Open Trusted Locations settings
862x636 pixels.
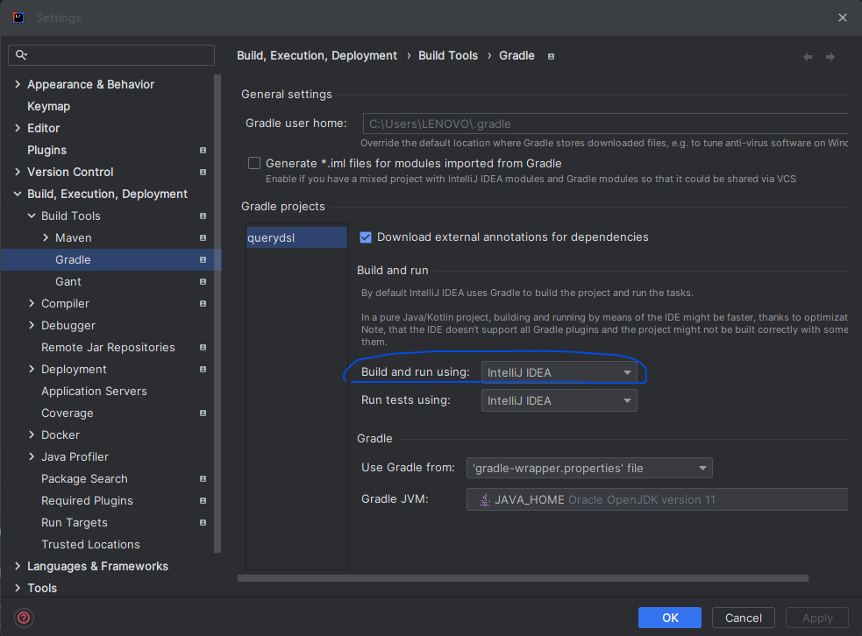[x=90, y=544]
